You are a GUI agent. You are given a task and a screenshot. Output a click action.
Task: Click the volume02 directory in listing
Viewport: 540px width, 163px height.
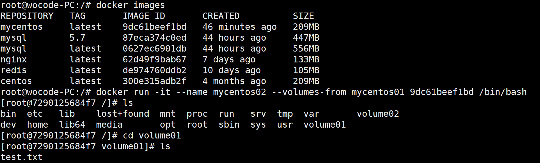378,114
